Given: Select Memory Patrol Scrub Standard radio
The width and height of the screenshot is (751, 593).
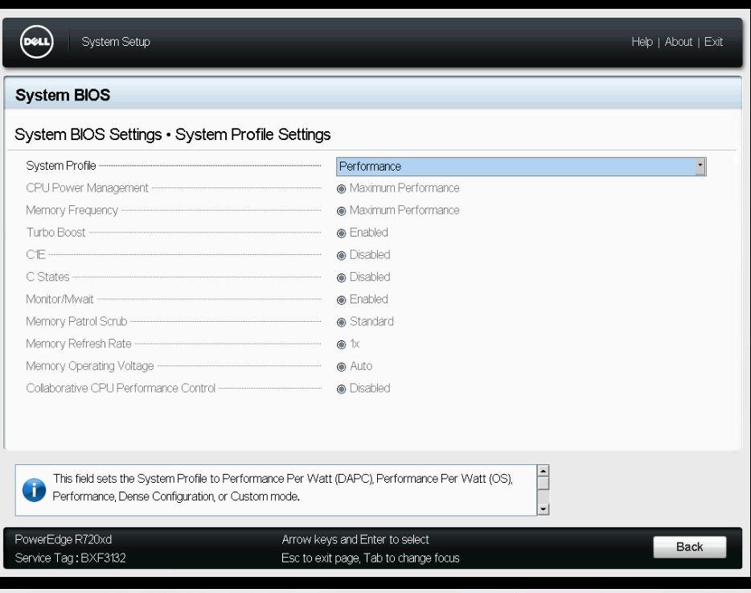Looking at the screenshot, I should tap(341, 322).
